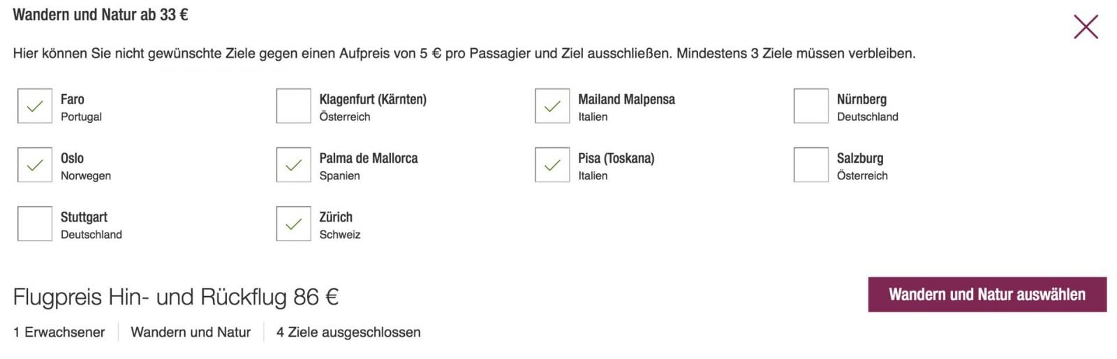
Task: Click the Nürnberg label text
Action: (861, 100)
